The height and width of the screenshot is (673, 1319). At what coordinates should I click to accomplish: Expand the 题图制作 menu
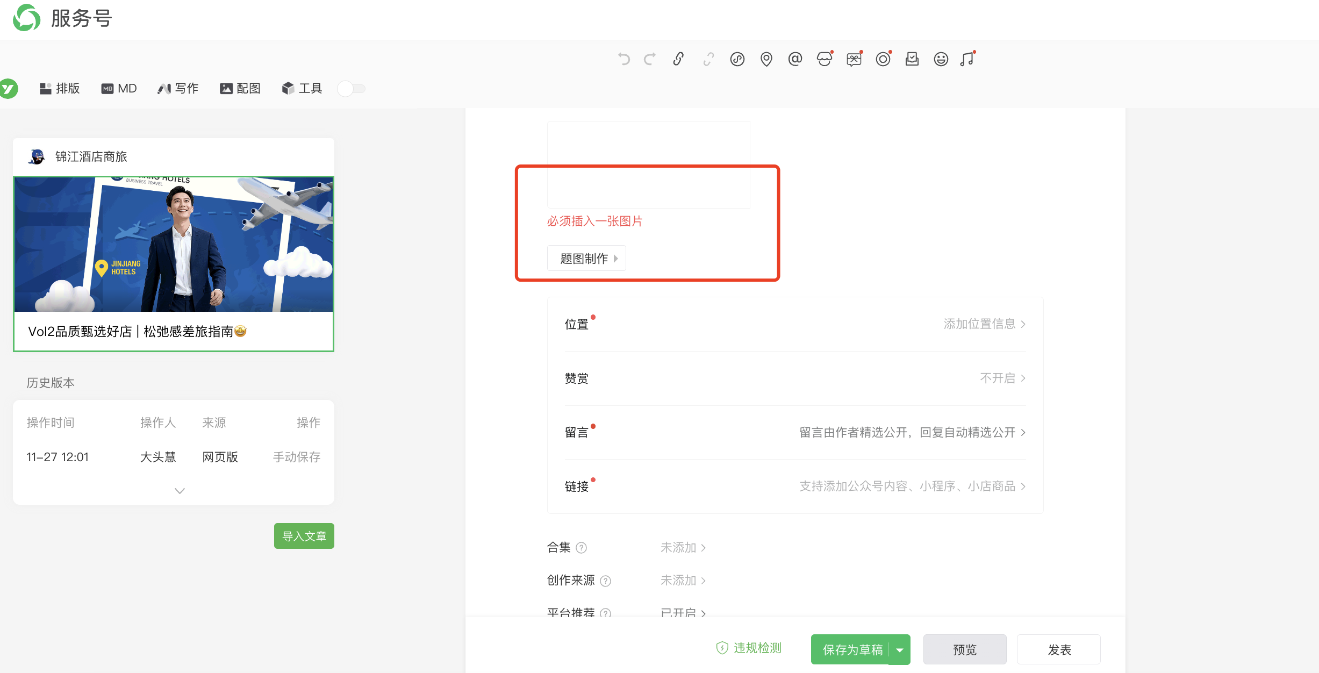586,259
